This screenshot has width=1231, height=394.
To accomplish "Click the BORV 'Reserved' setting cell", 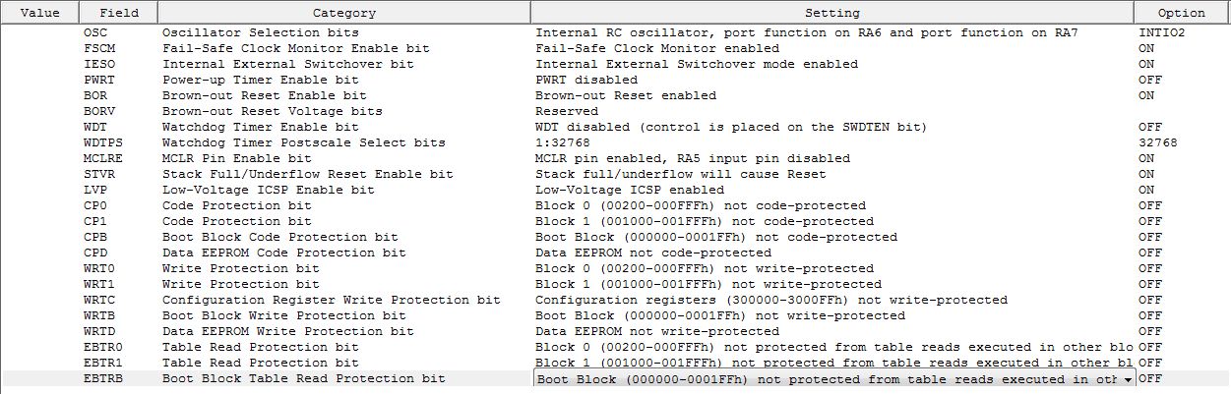I will pos(833,111).
